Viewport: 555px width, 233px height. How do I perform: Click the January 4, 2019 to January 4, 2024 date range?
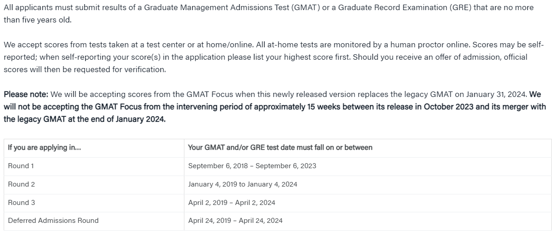242,184
